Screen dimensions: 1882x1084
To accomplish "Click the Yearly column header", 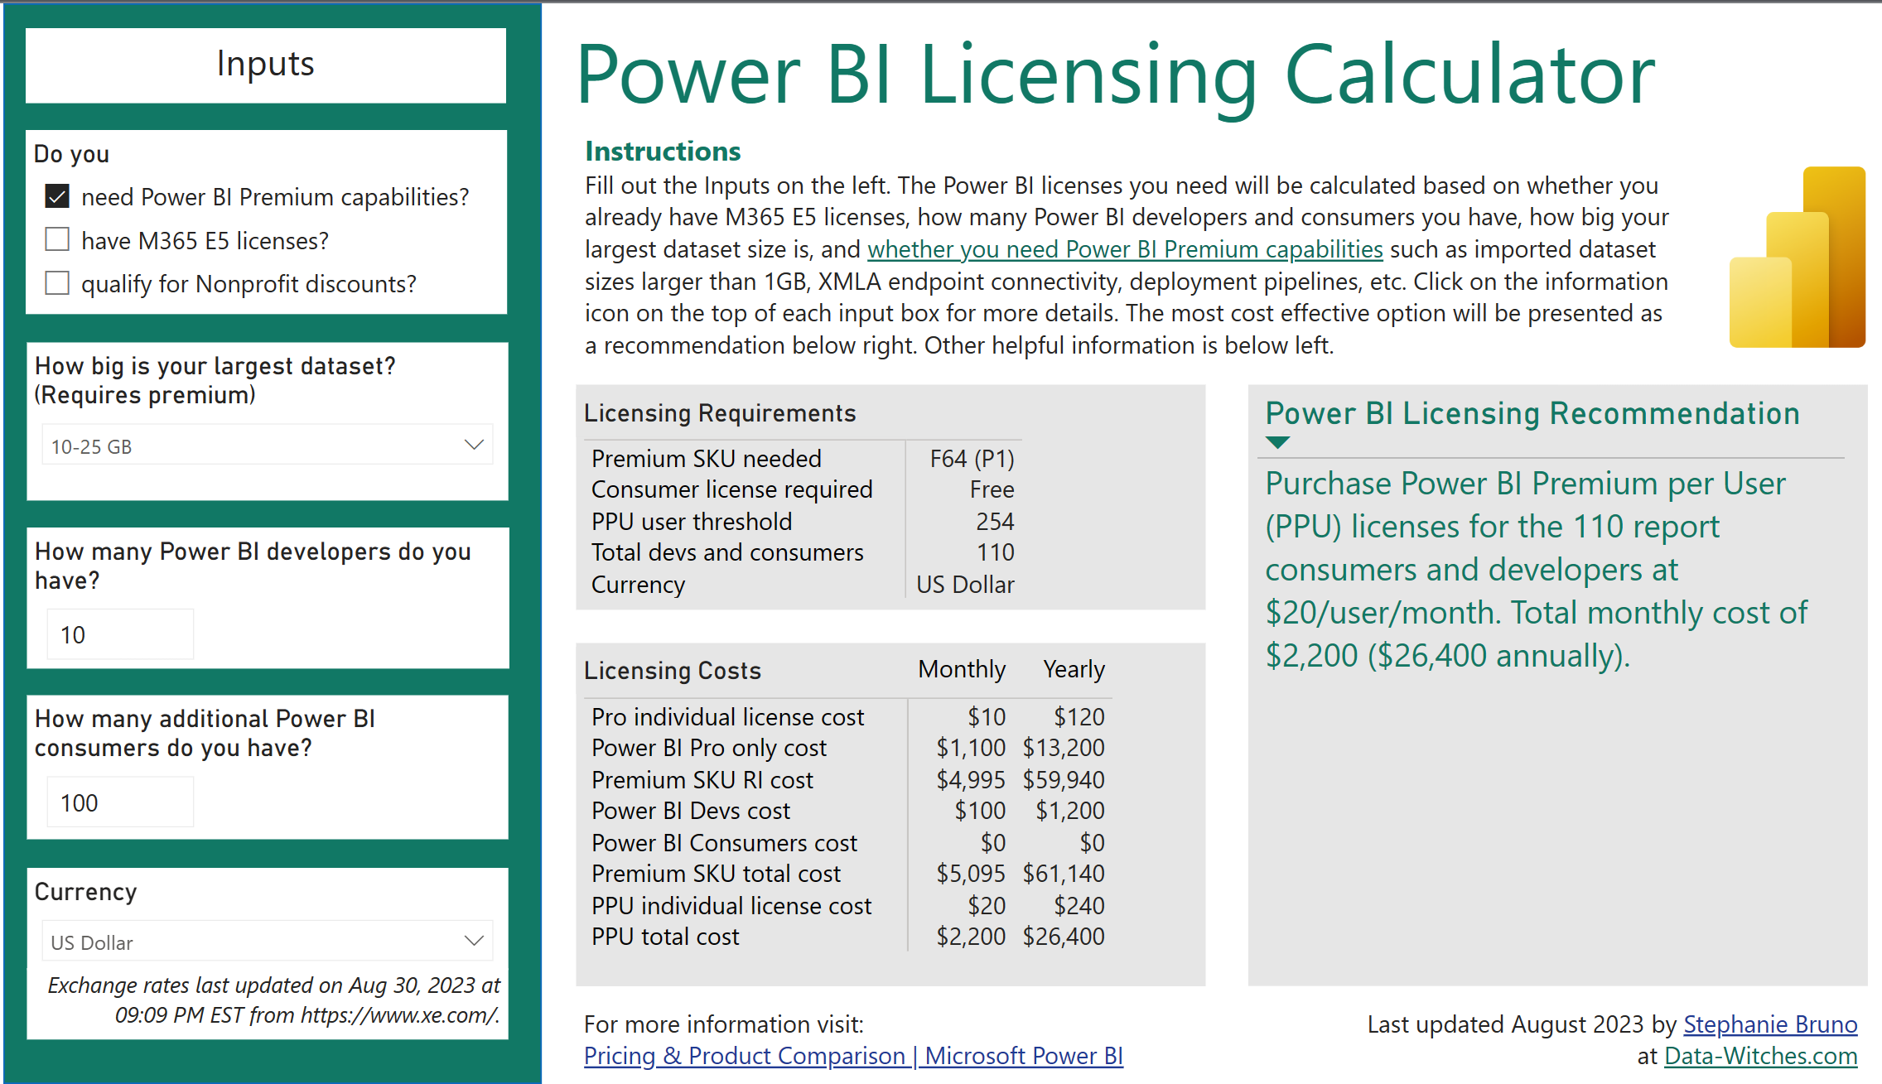I will coord(1074,669).
